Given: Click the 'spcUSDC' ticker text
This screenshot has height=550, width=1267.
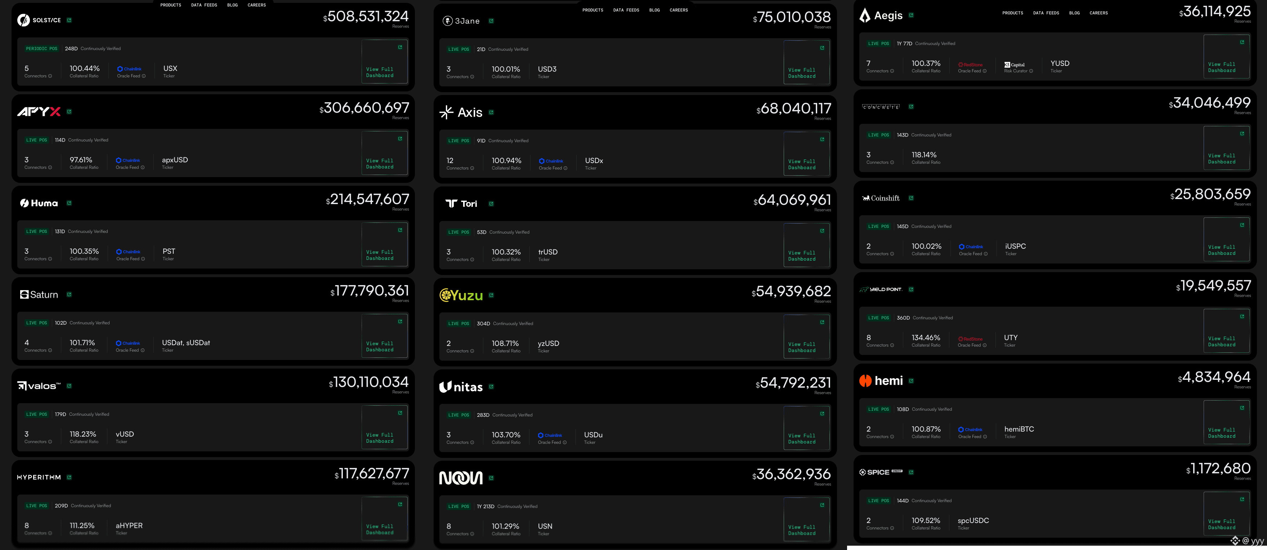Looking at the screenshot, I should (973, 520).
